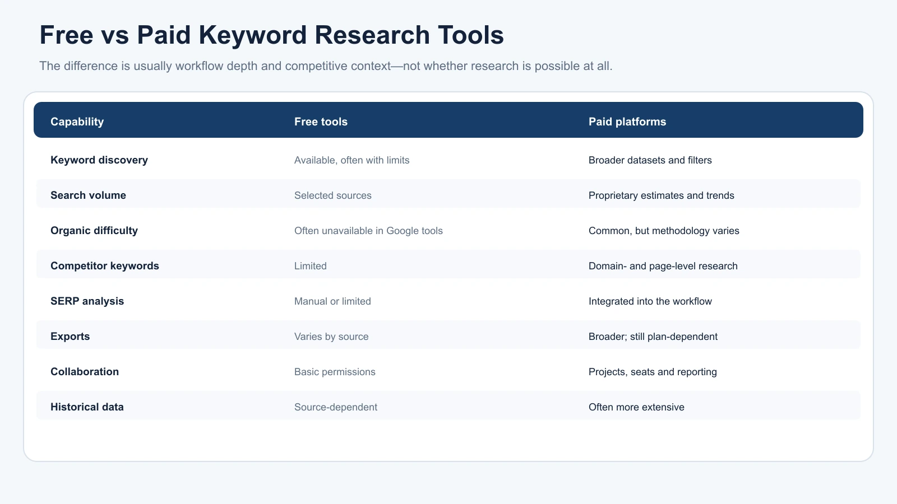Viewport: 897px width, 504px height.
Task: Click 'Proprietary estimates and trends' cell
Action: (661, 195)
